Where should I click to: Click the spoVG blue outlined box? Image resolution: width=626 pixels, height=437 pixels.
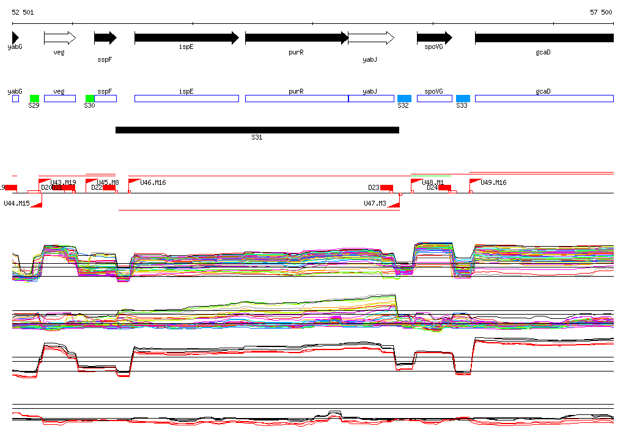click(x=435, y=99)
